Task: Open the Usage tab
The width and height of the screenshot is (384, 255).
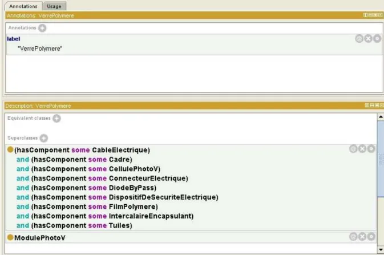Action: click(54, 6)
